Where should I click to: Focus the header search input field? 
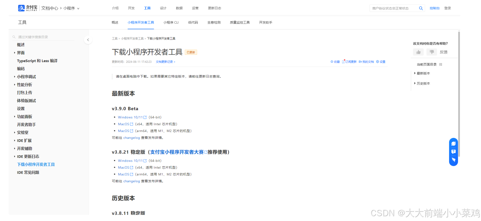coord(394,8)
